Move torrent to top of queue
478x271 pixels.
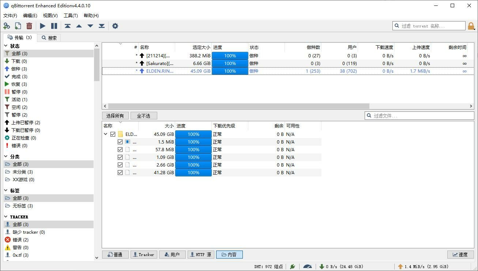tap(68, 26)
